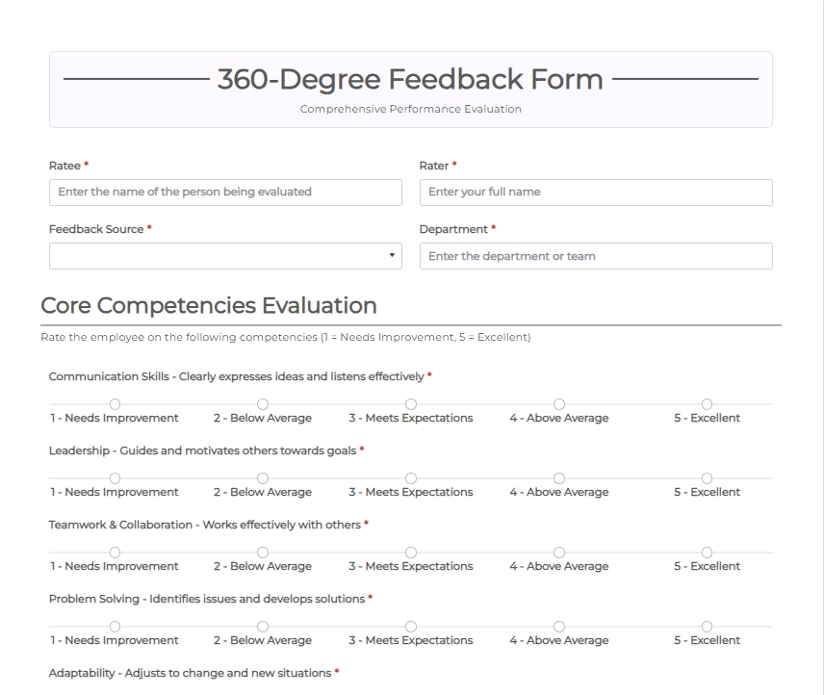This screenshot has width=824, height=695.
Task: Click the Feedback Source dropdown arrow
Action: click(x=391, y=256)
